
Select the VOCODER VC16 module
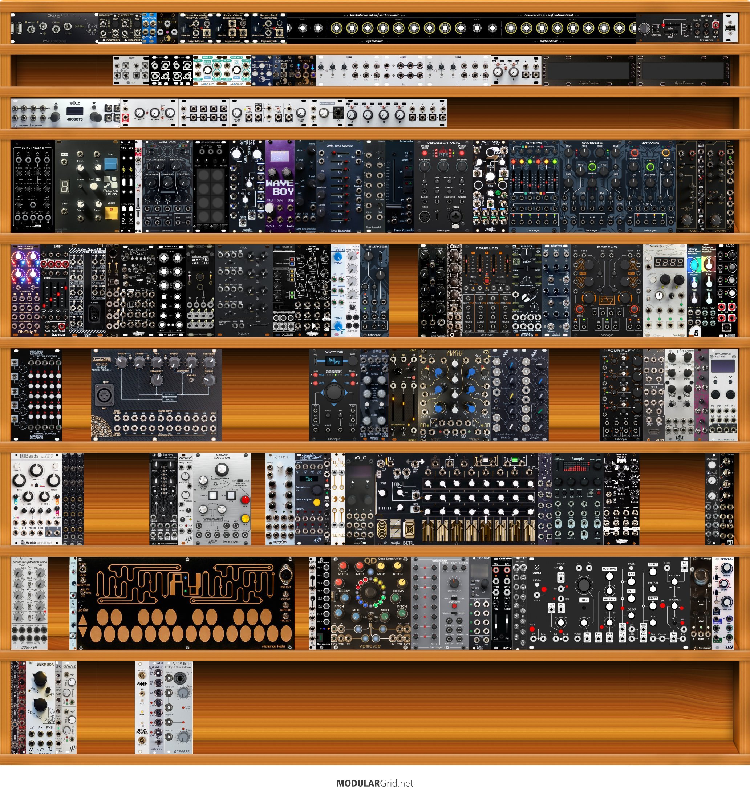[443, 186]
